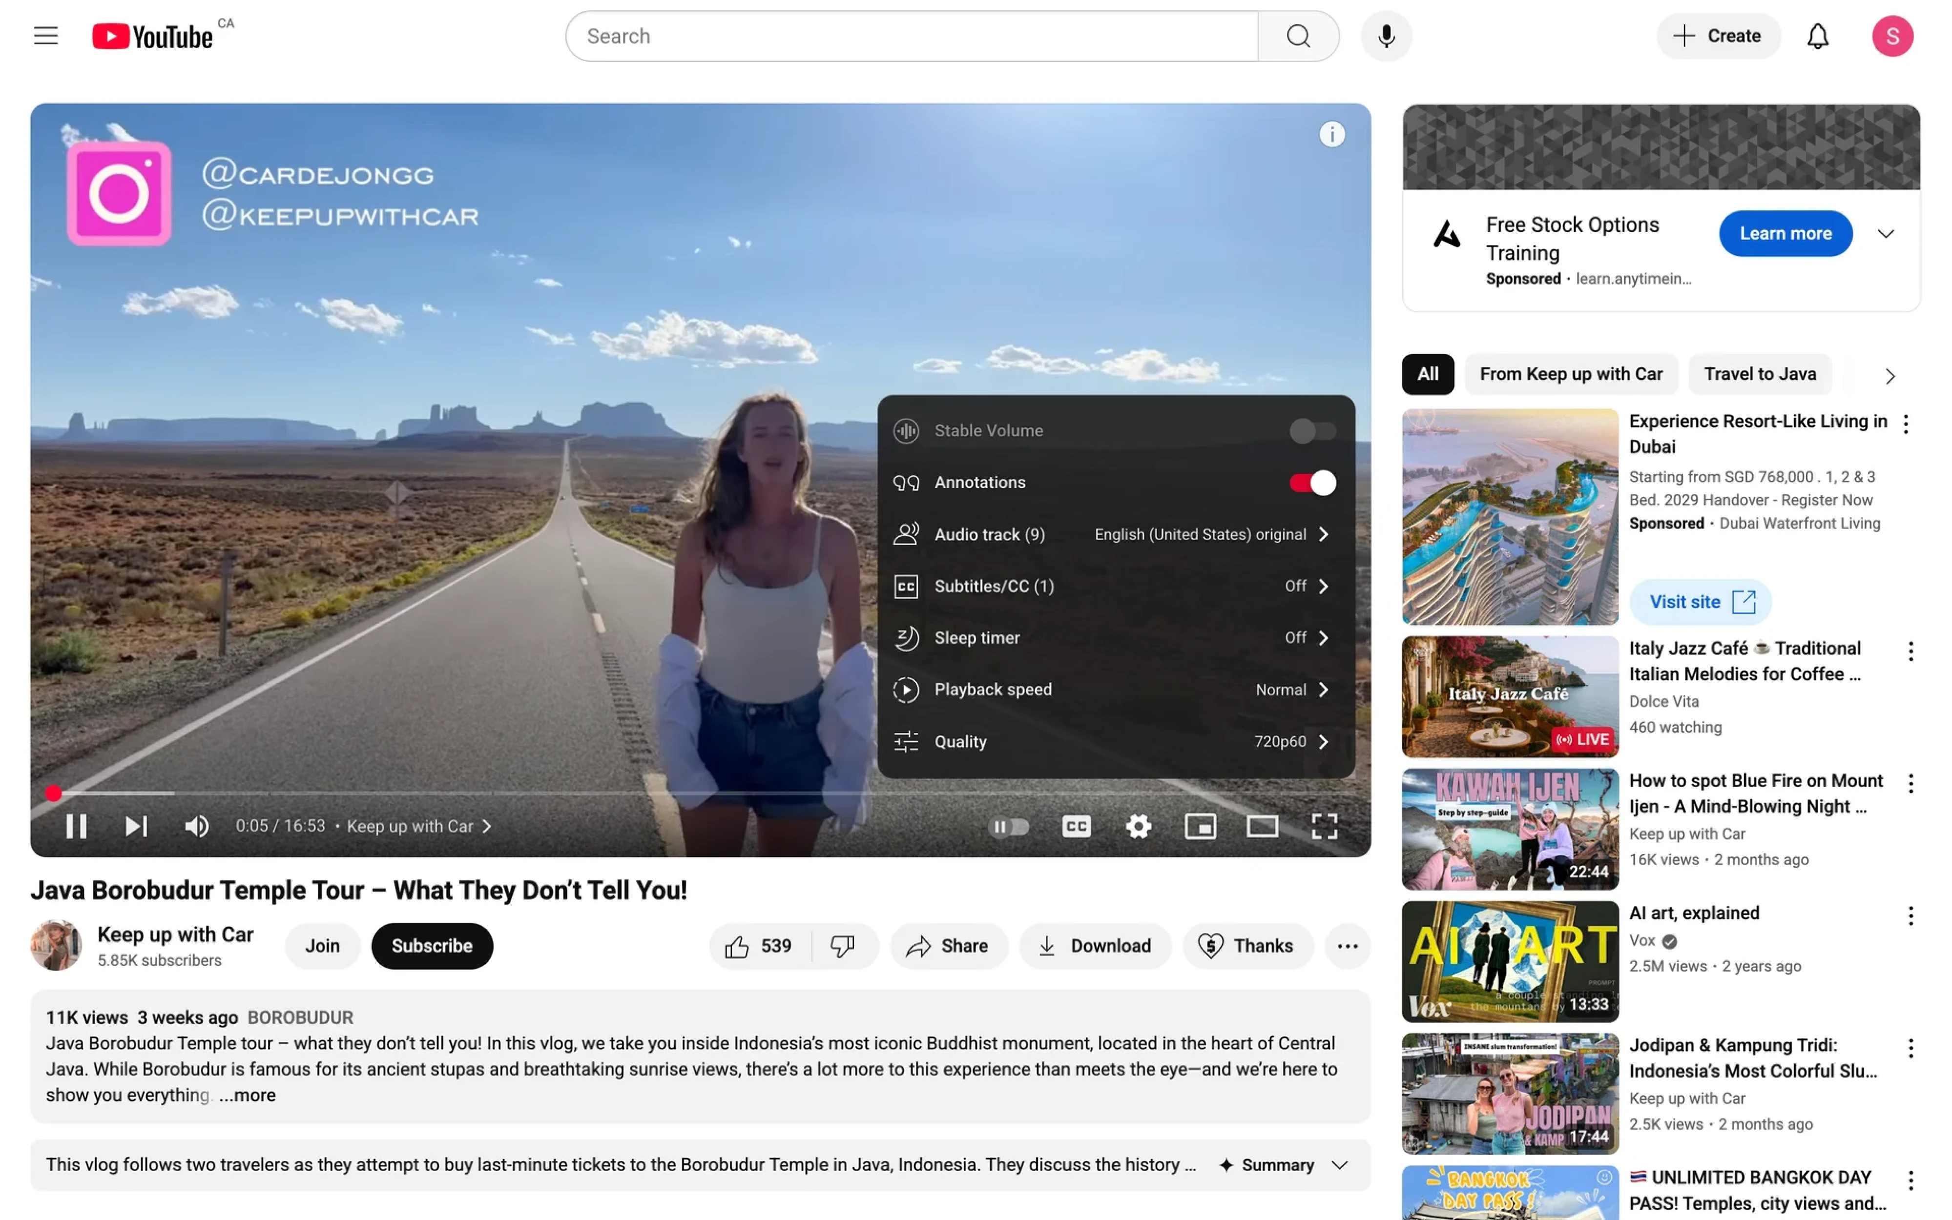
Task: Open Playback speed submenu
Action: tap(1116, 689)
